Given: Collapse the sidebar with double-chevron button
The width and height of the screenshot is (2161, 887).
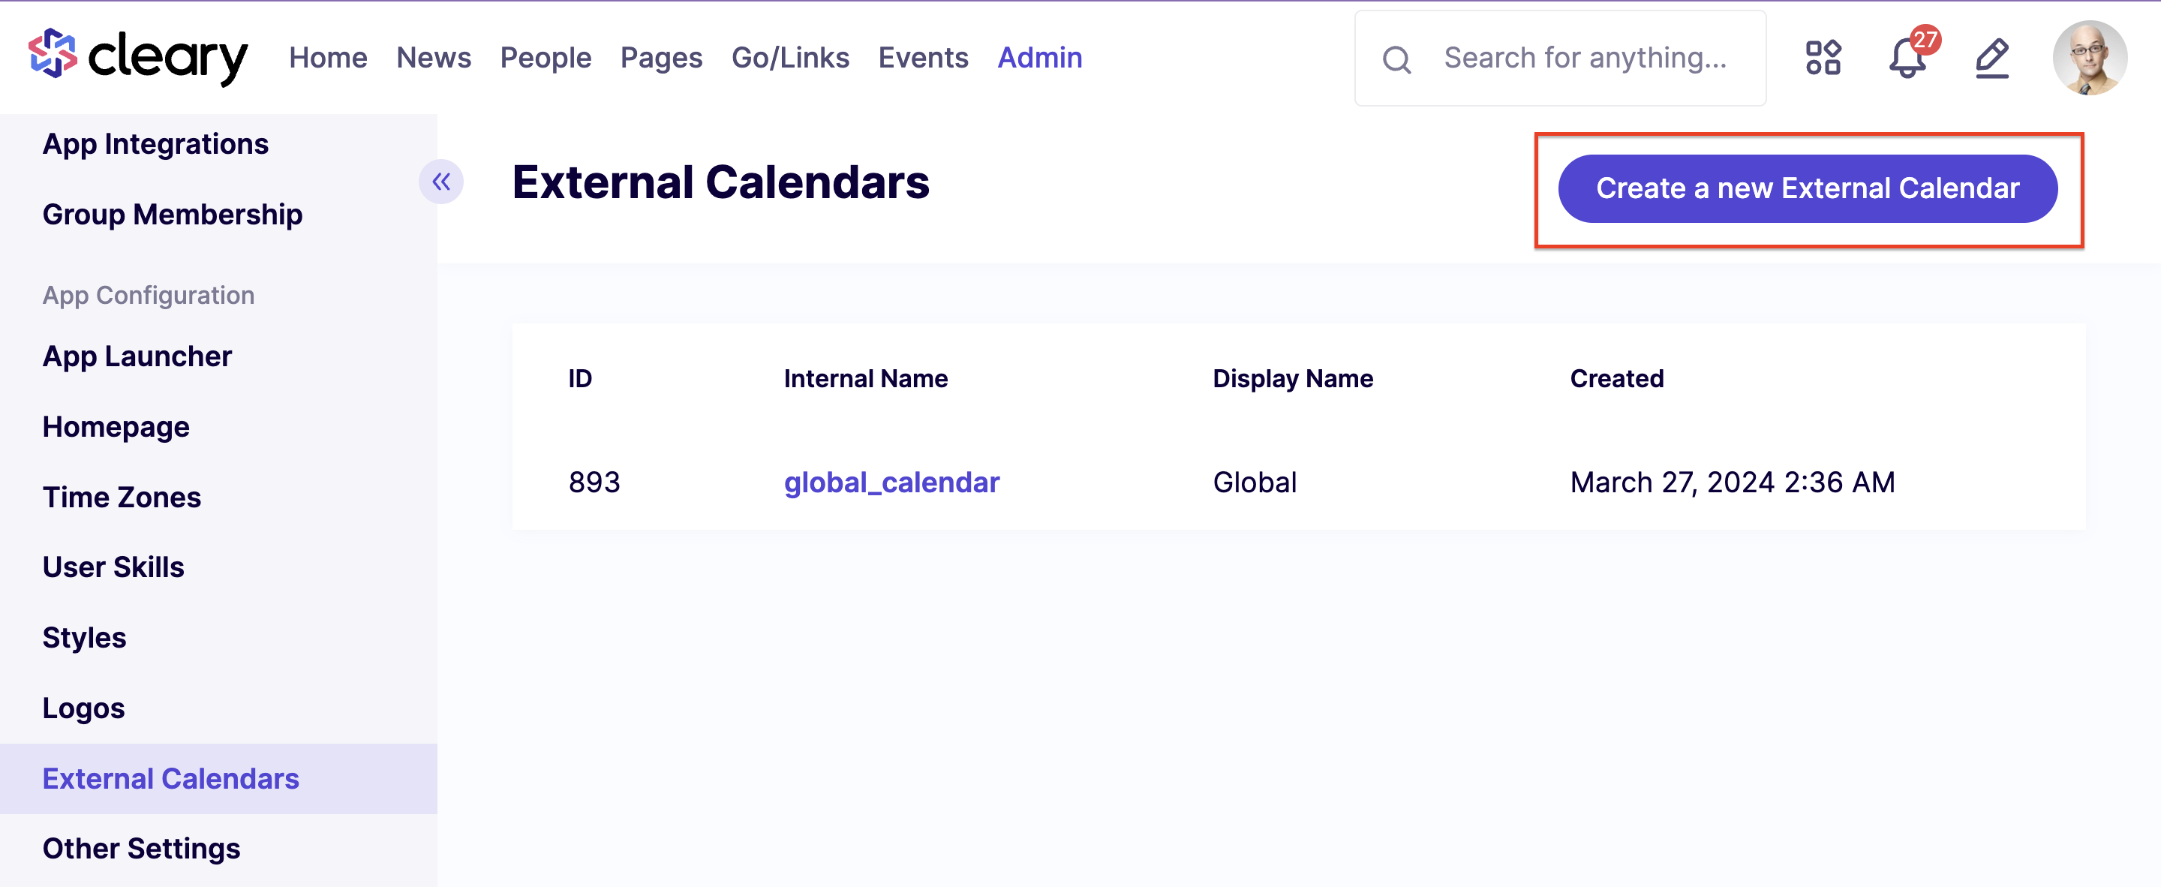Looking at the screenshot, I should pyautogui.click(x=441, y=182).
